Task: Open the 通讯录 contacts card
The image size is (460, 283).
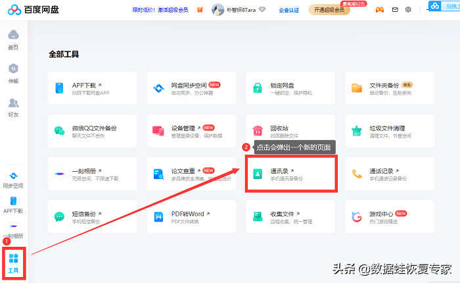Action: pos(290,174)
